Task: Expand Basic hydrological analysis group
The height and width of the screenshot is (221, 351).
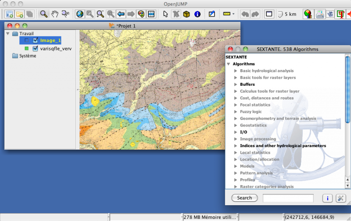Action: 236,71
